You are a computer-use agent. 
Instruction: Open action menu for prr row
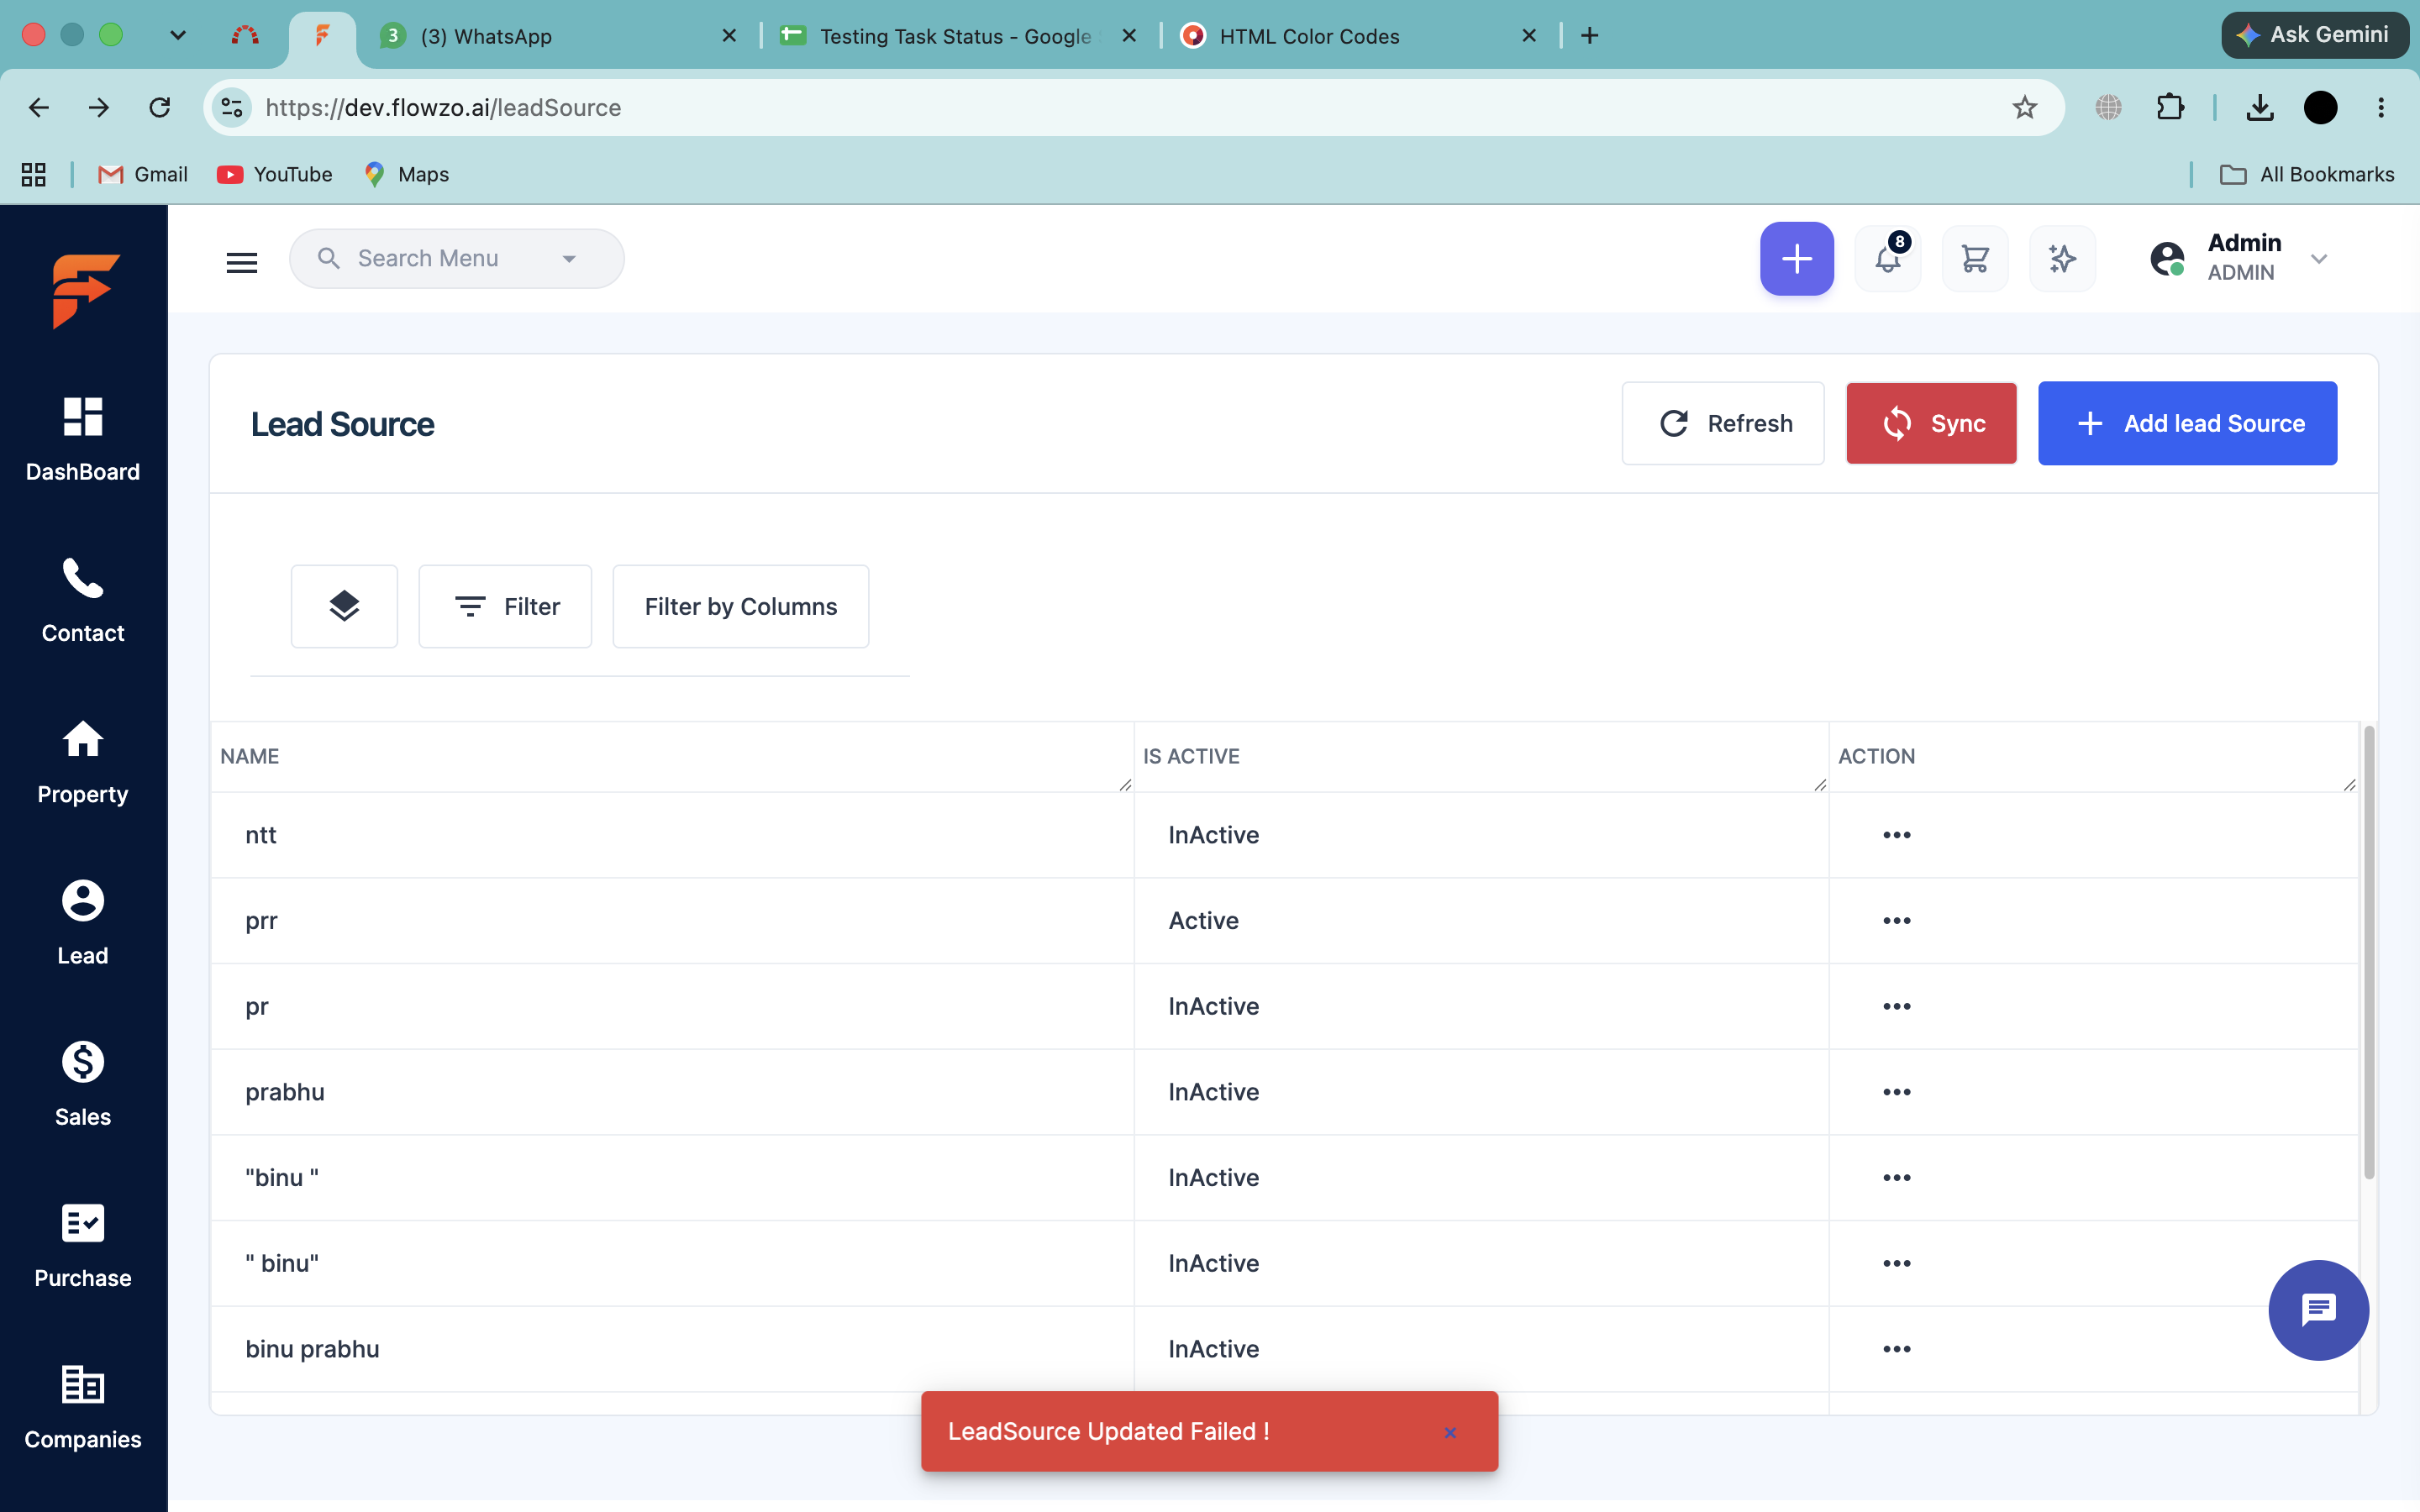(x=1896, y=921)
